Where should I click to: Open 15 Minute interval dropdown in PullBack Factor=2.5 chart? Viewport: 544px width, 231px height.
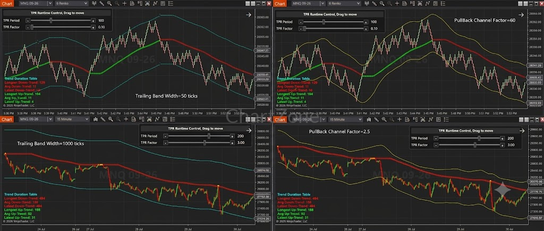(345, 119)
